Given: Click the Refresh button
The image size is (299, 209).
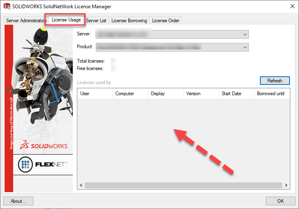Looking at the screenshot, I should tap(275, 81).
